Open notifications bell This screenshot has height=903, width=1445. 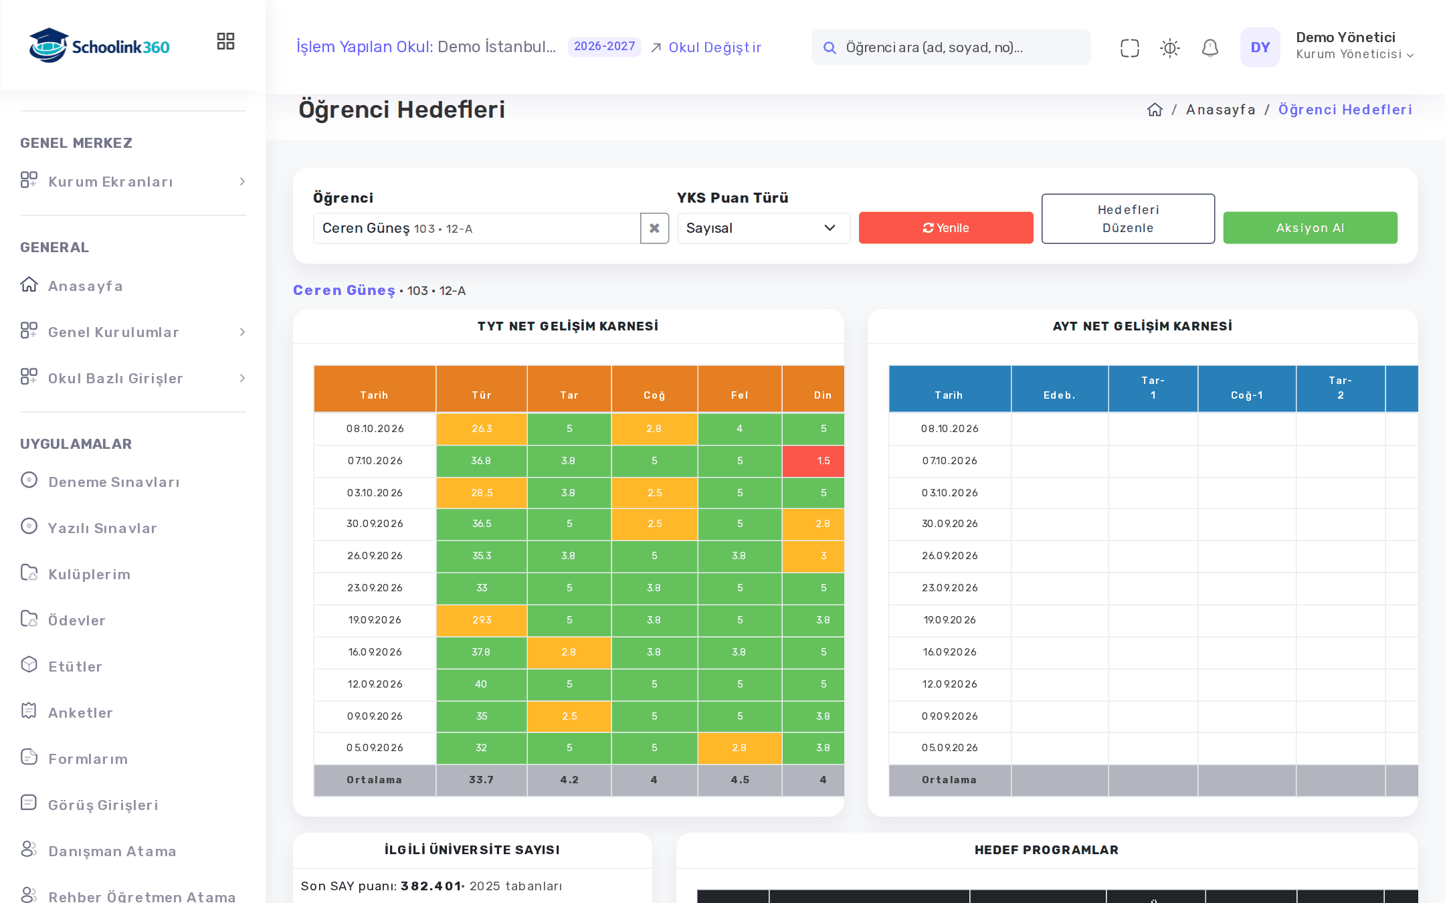click(x=1210, y=47)
